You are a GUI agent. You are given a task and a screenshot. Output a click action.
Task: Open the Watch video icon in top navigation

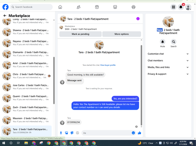[x=97, y=7]
